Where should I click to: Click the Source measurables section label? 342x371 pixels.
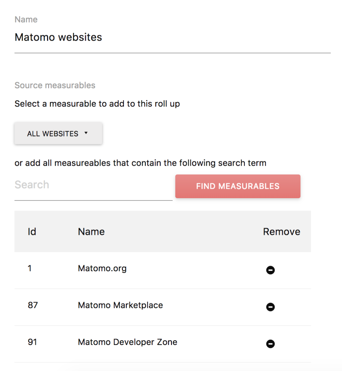pos(55,85)
